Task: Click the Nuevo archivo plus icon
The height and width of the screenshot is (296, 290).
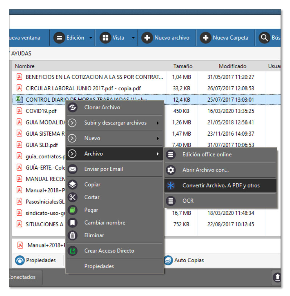Action: tap(147, 38)
